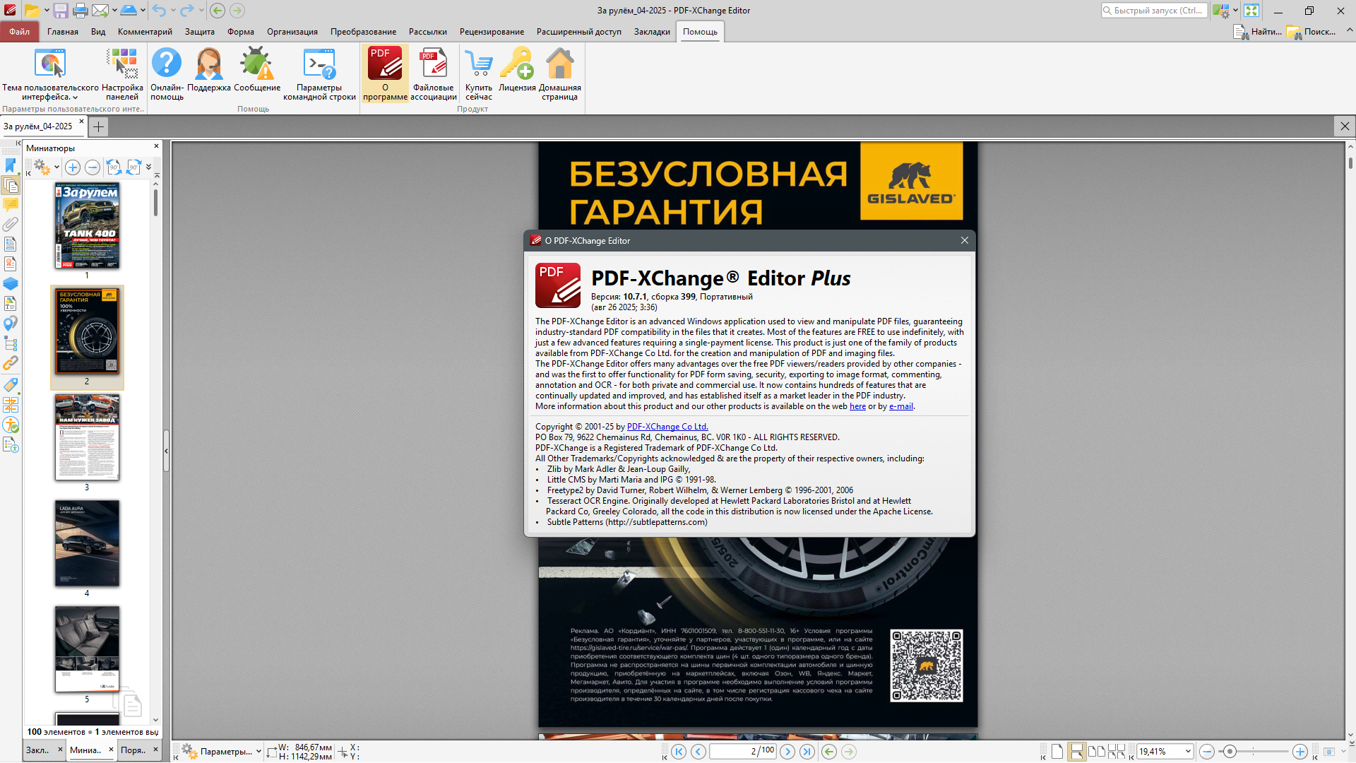Click the Лицензия key icon

pos(517,70)
